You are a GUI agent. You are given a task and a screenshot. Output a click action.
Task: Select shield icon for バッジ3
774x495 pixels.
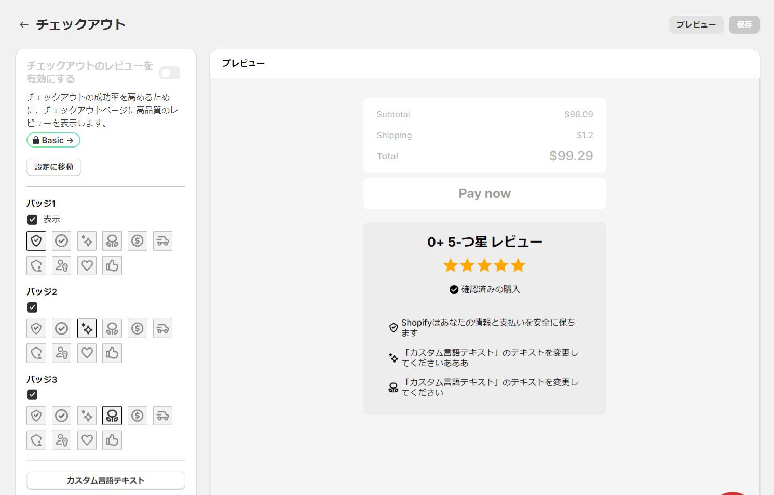(36, 416)
